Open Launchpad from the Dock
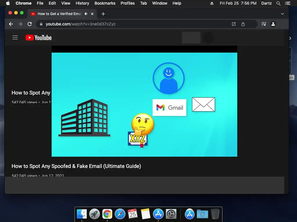 point(94,214)
